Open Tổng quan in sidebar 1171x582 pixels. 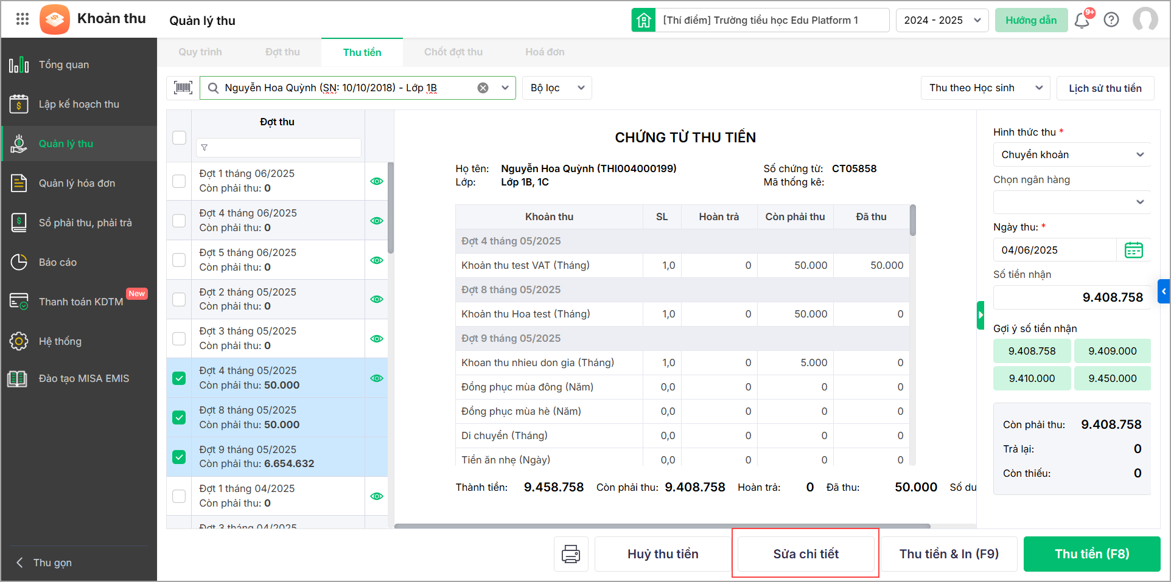click(x=79, y=64)
